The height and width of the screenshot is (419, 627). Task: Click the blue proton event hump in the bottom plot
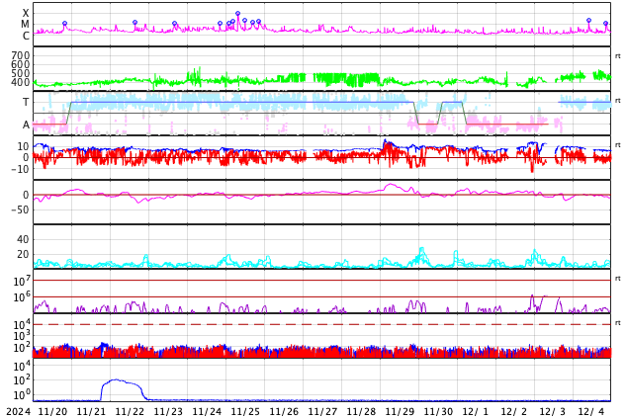(122, 389)
